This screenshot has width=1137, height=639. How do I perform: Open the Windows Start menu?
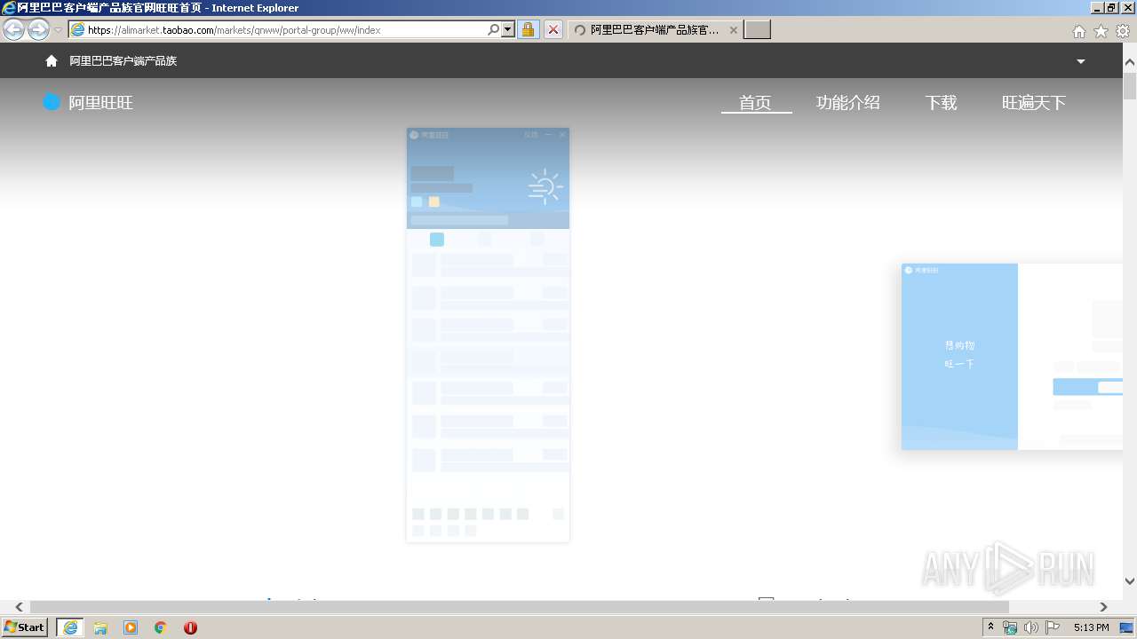point(25,627)
